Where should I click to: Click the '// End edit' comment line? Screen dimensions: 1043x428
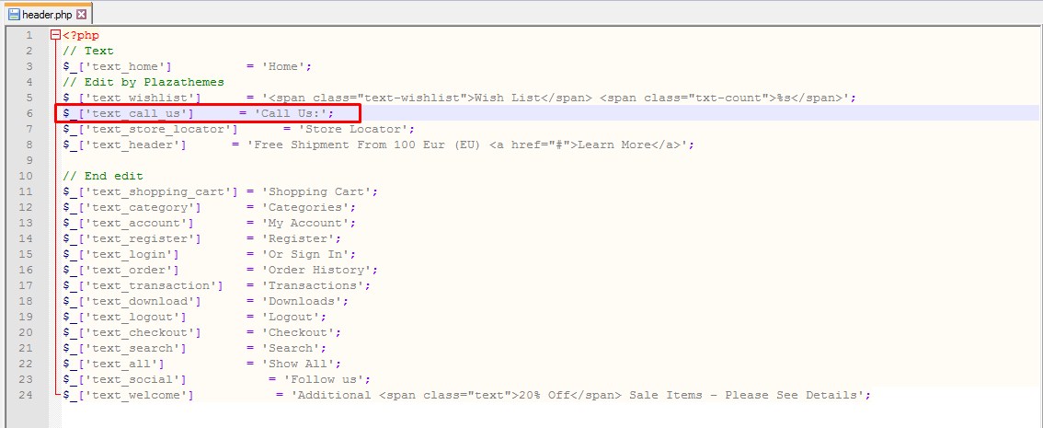click(103, 177)
